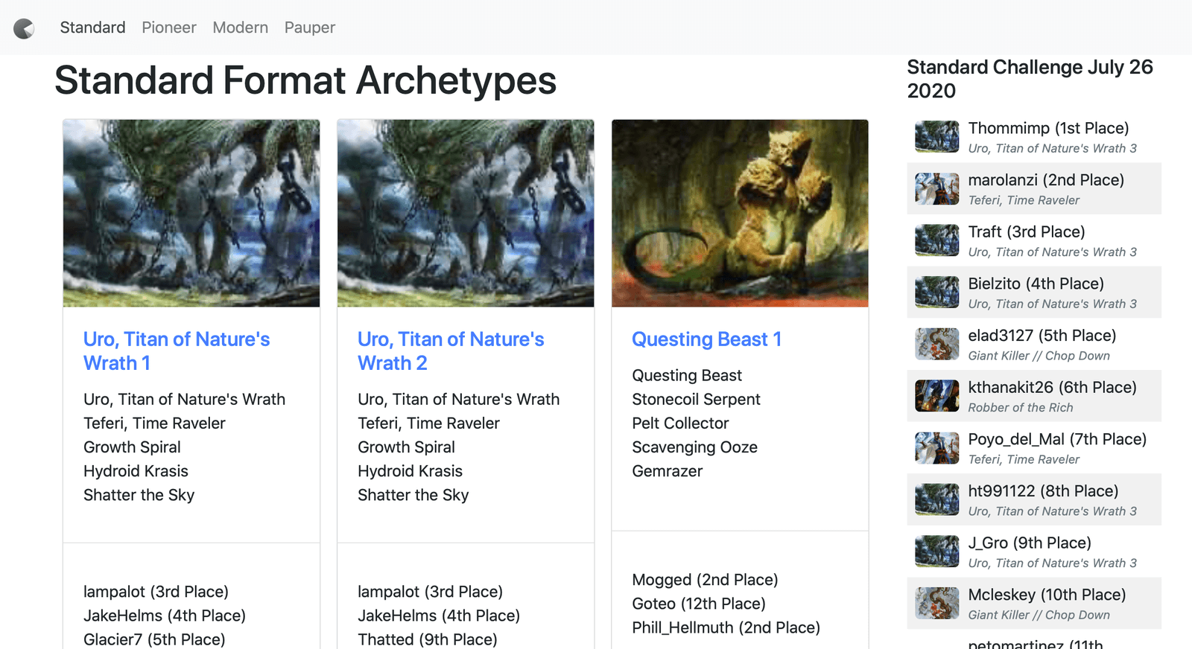Screen dimensions: 1192x649
Task: Click marolanzi's Teferi deck thumbnail
Action: coord(936,189)
